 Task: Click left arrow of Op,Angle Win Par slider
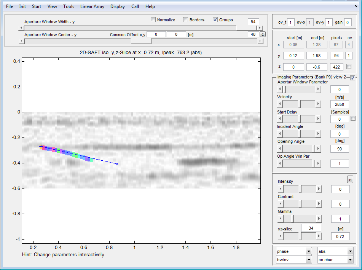280,163
